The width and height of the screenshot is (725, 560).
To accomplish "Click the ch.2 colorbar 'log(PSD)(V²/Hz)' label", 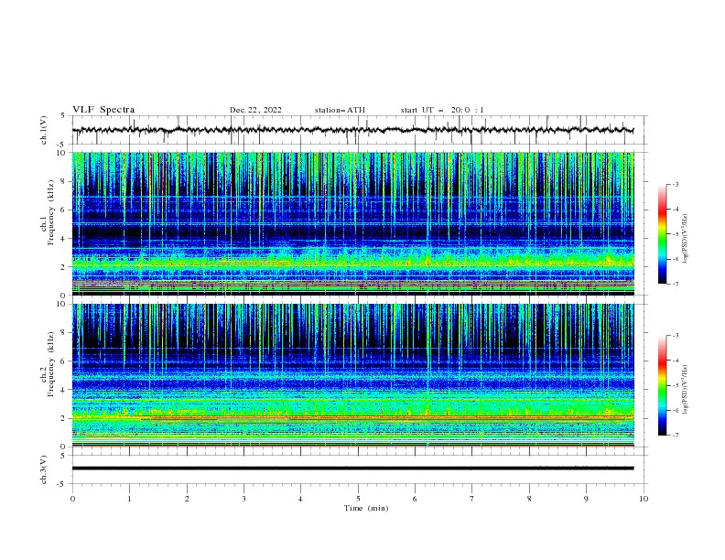I will tap(686, 390).
